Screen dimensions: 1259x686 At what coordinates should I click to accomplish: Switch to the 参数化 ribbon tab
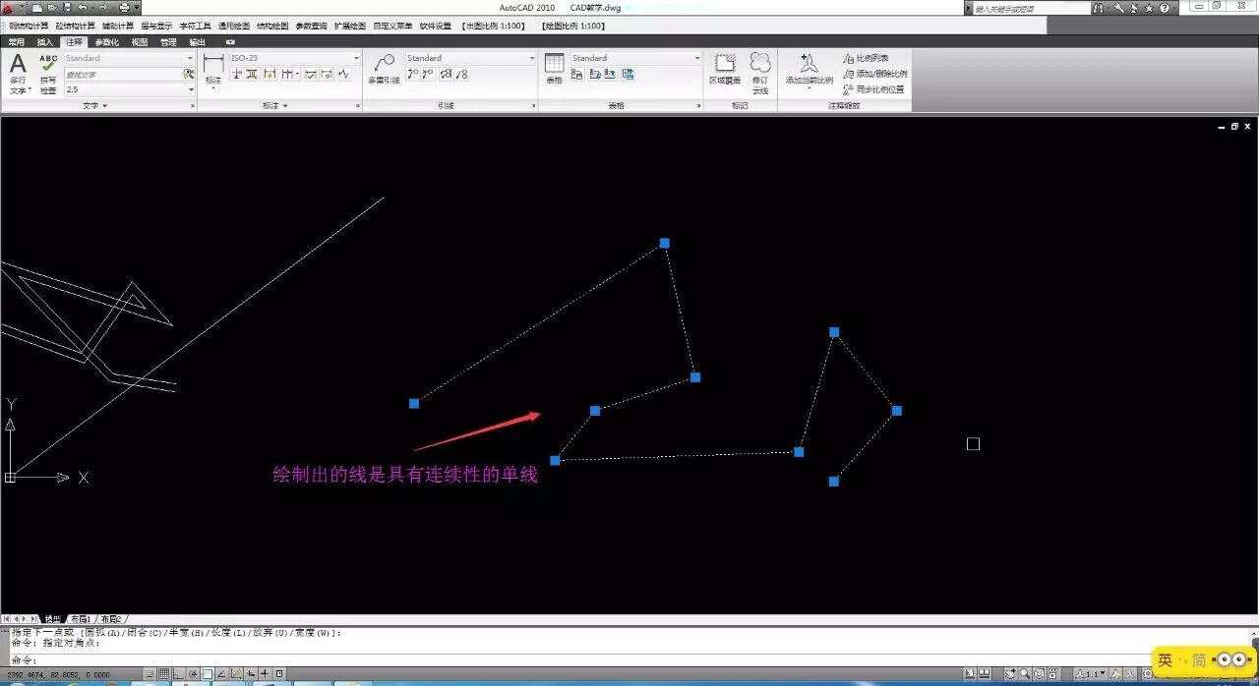click(106, 42)
